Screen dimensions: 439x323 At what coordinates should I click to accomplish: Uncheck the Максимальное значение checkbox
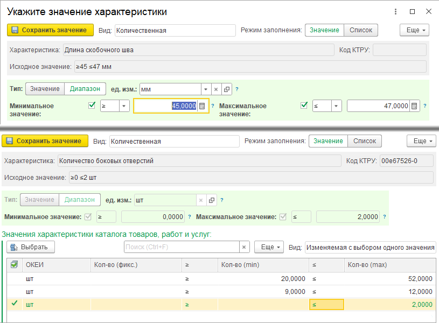point(304,105)
